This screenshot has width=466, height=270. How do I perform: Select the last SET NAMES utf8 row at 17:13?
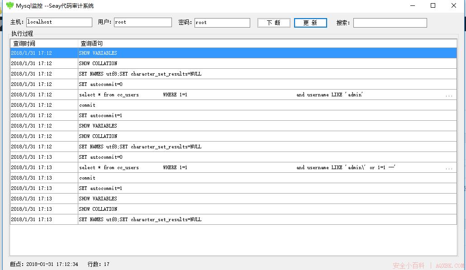tap(233, 219)
